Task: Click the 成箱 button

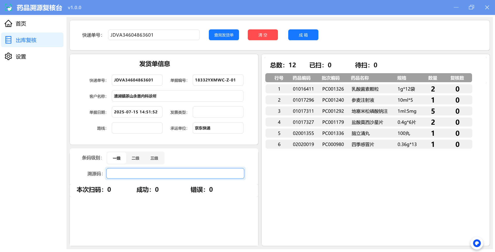Action: pyautogui.click(x=303, y=35)
